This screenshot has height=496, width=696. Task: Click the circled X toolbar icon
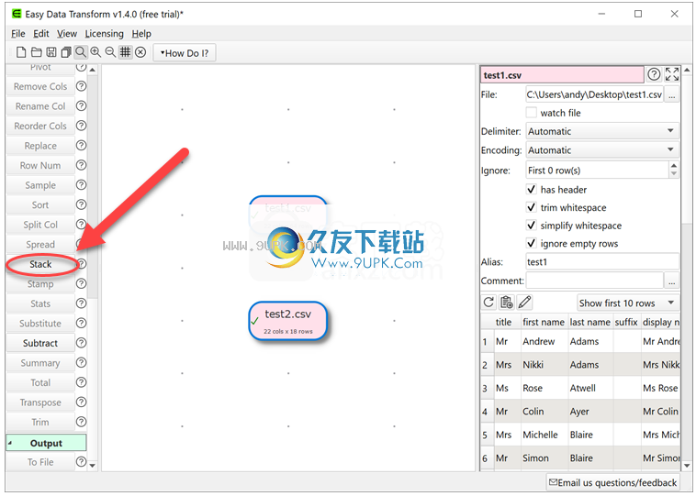coord(140,52)
